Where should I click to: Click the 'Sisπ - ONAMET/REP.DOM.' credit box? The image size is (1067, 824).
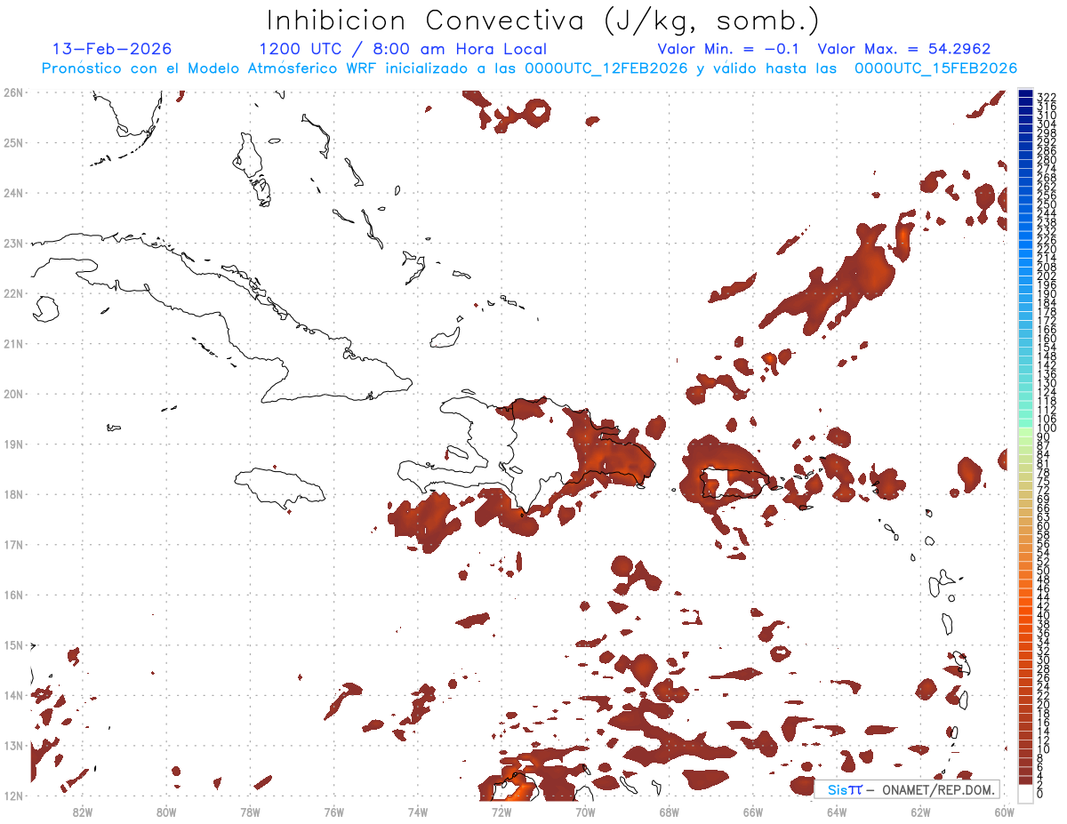point(907,789)
